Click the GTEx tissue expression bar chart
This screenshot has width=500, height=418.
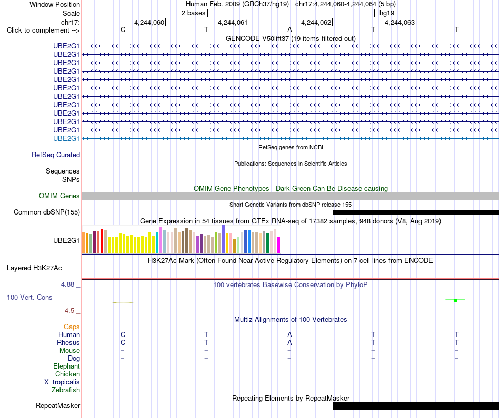181,240
